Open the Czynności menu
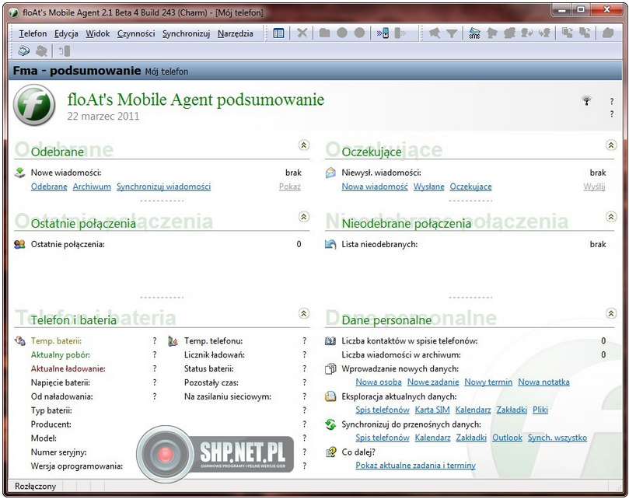629x499 pixels. tap(136, 33)
